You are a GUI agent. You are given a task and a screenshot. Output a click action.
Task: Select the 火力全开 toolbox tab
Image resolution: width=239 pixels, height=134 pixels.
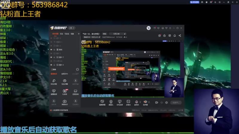(76, 74)
